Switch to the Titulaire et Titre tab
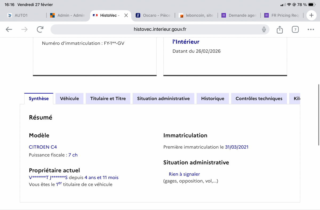Screen dimensions: 320x210 (108, 98)
